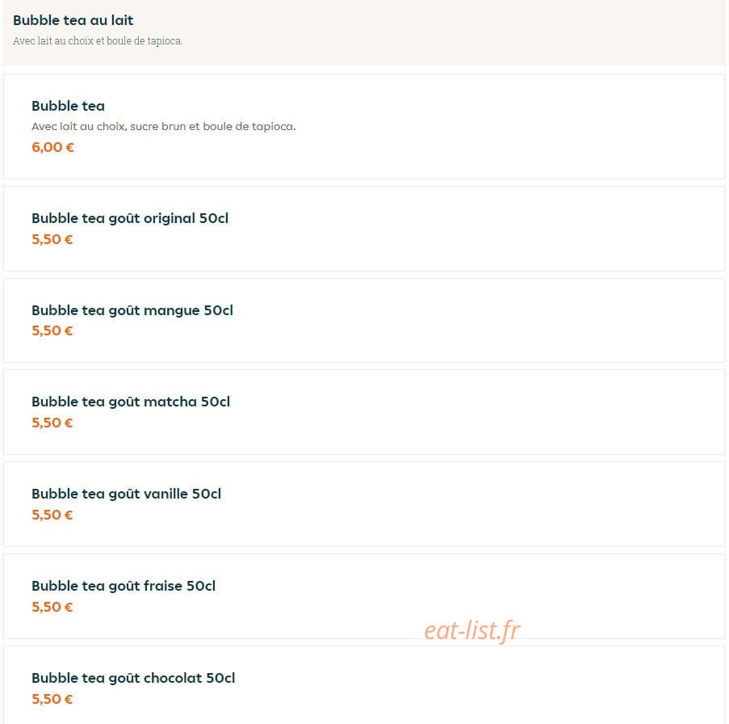Click the 6,00 € price of Bubble tea
The width and height of the screenshot is (729, 724).
tap(52, 148)
